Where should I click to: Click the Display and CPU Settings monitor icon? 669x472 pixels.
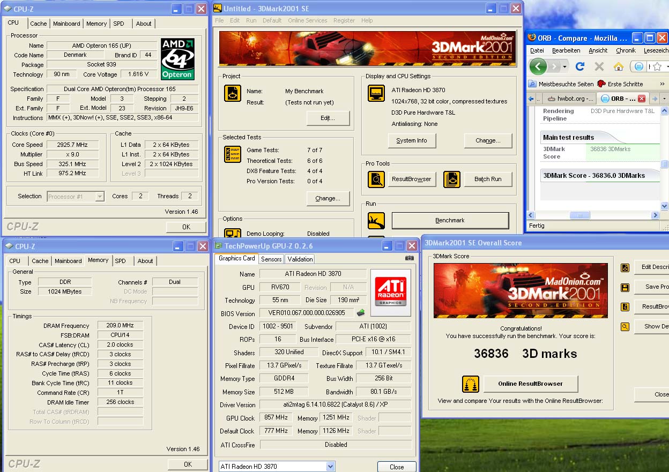point(376,93)
